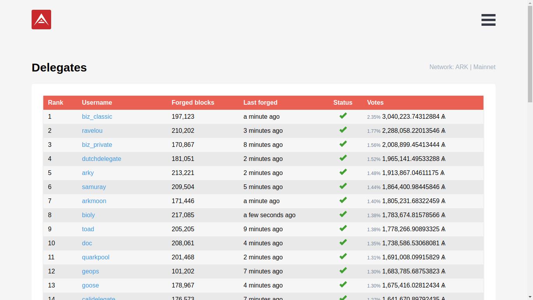Viewport: 533px width, 300px height.
Task: Open the arkmoon delegate link
Action: click(x=94, y=201)
